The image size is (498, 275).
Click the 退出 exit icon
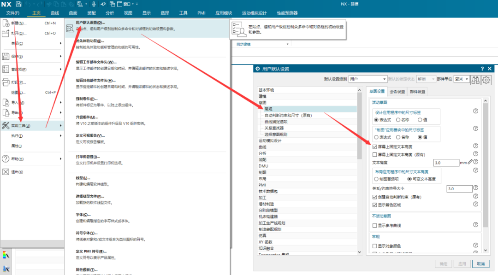tap(6, 172)
